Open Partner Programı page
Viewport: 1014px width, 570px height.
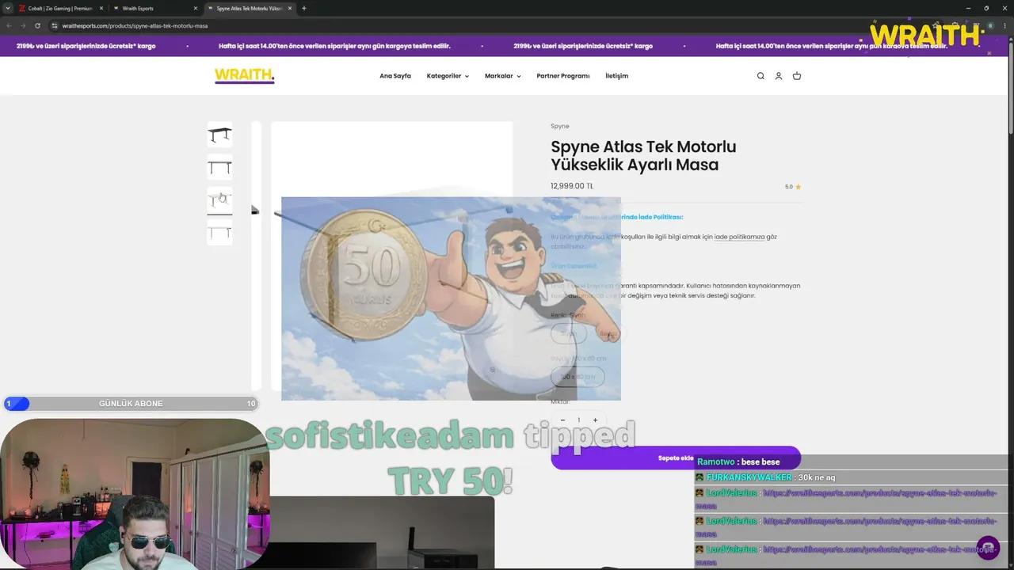(563, 76)
